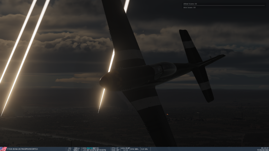Click the IAS airspeed readout
This screenshot has height=151, width=269.
coord(74,148)
